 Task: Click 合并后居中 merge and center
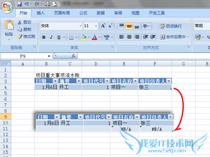tap(173, 37)
